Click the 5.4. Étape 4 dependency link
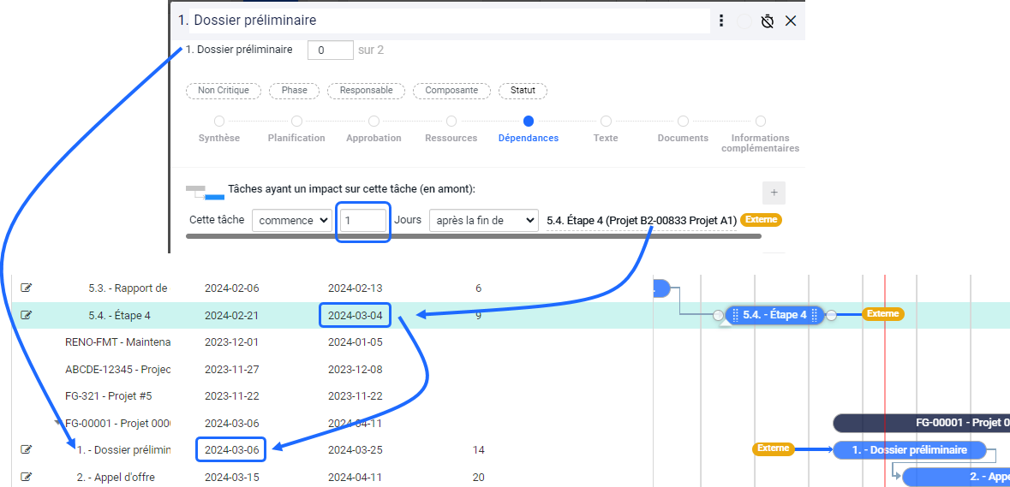1010x487 pixels. 641,221
